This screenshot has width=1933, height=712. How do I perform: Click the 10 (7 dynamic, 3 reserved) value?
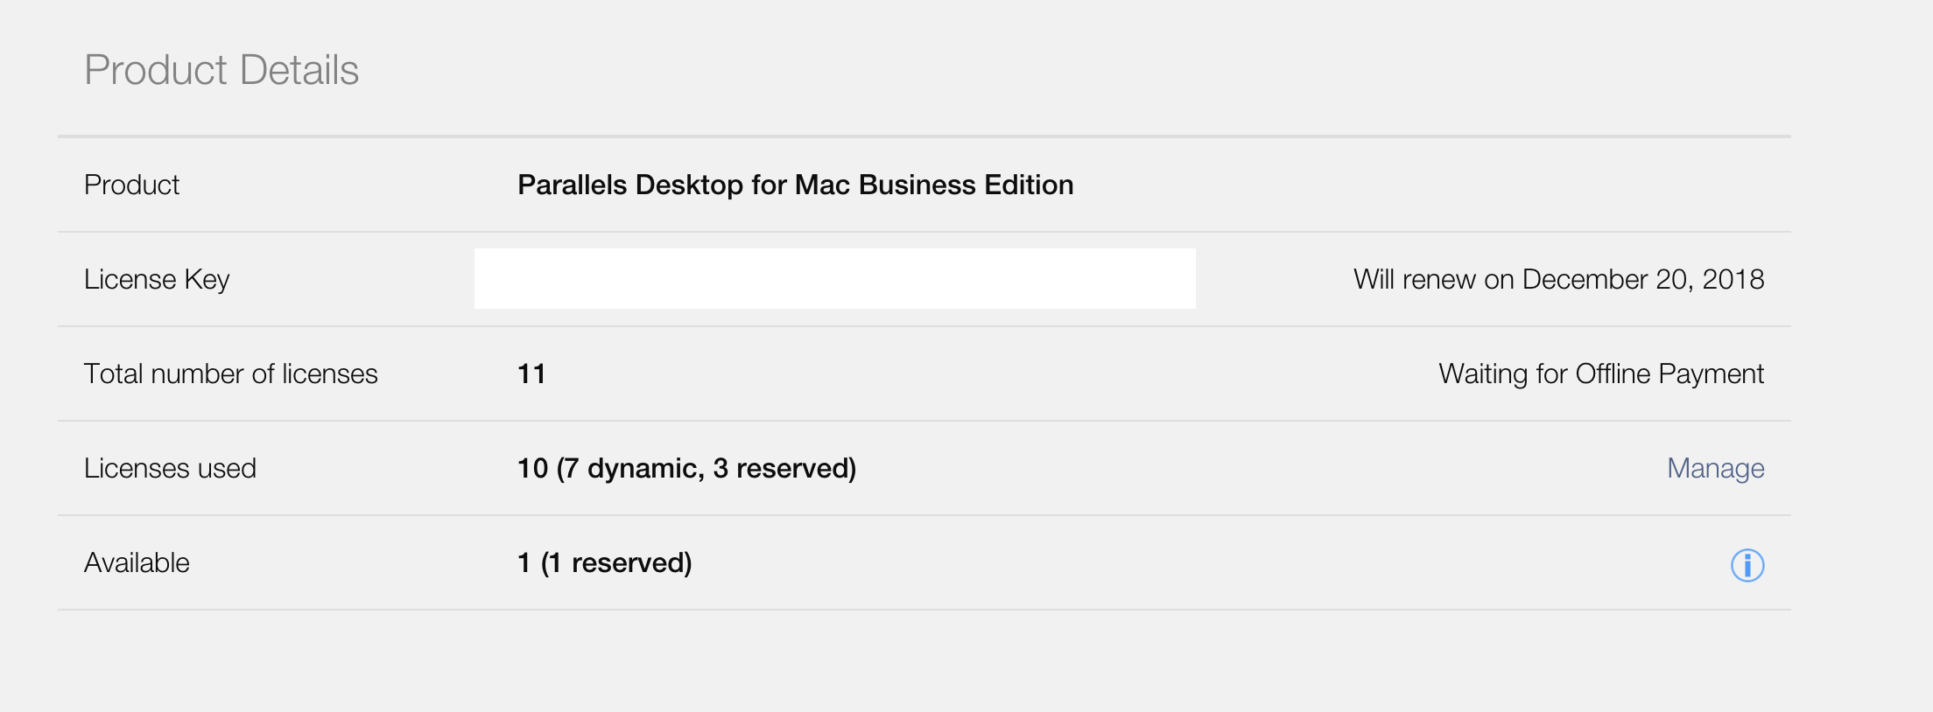pyautogui.click(x=686, y=468)
